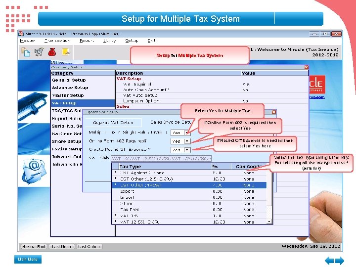Click the yellow note toolbar icon
The width and height of the screenshot is (356, 267).
(66, 52)
